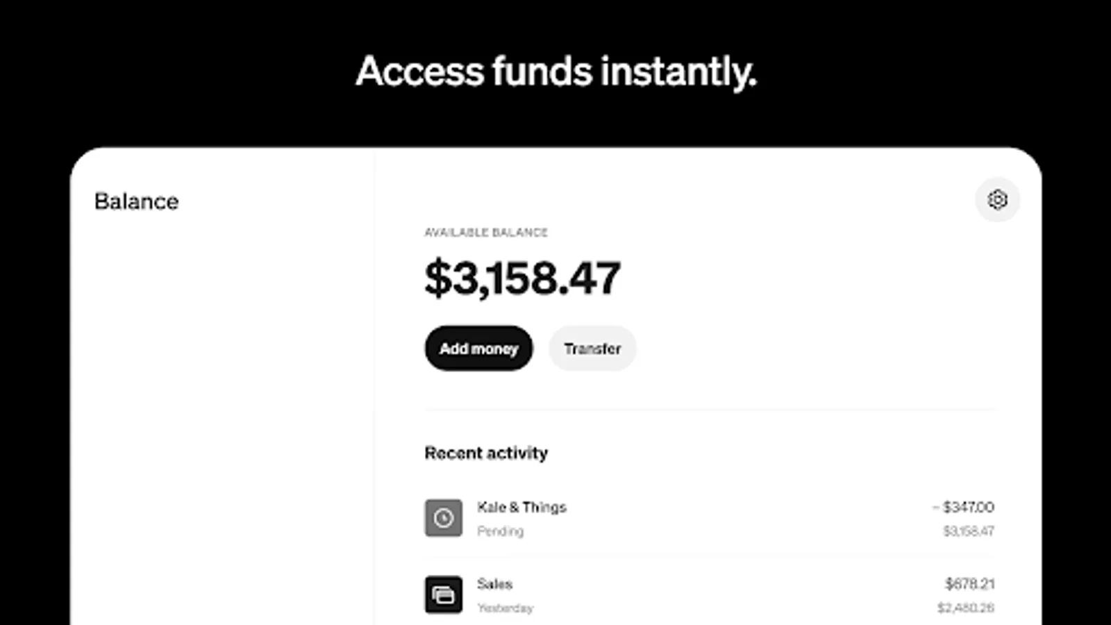
Task: Select the AVAILABLE BALANCE label
Action: coord(486,233)
